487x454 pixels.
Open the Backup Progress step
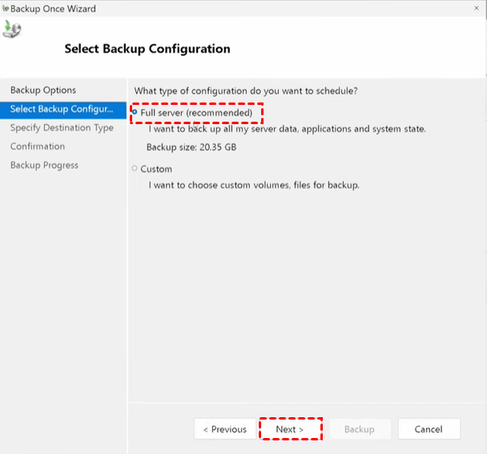44,165
